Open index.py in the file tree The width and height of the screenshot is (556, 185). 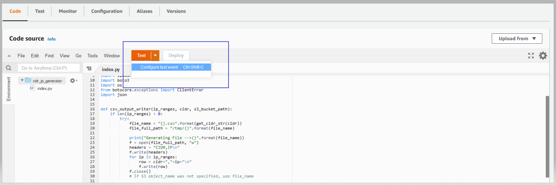[45, 89]
